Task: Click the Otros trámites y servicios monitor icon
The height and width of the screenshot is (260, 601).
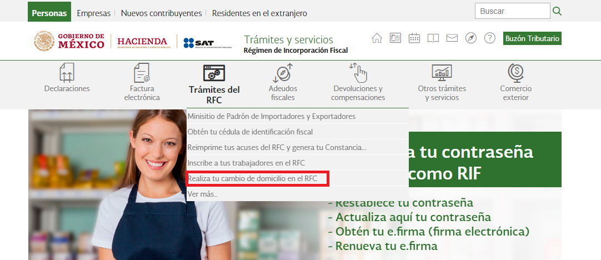Action: pyautogui.click(x=442, y=73)
